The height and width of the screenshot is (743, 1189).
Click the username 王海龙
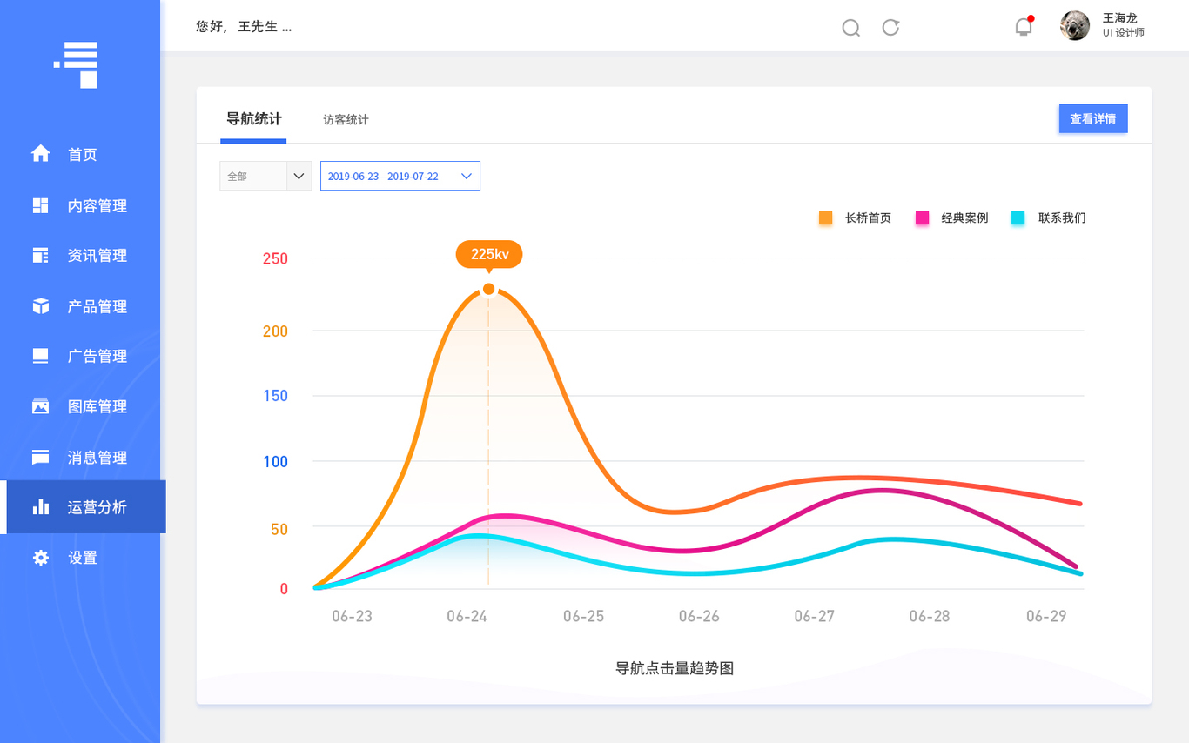1120,17
